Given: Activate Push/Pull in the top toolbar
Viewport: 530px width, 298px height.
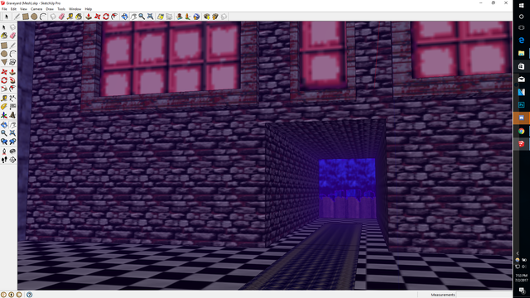Looking at the screenshot, I should tap(89, 17).
